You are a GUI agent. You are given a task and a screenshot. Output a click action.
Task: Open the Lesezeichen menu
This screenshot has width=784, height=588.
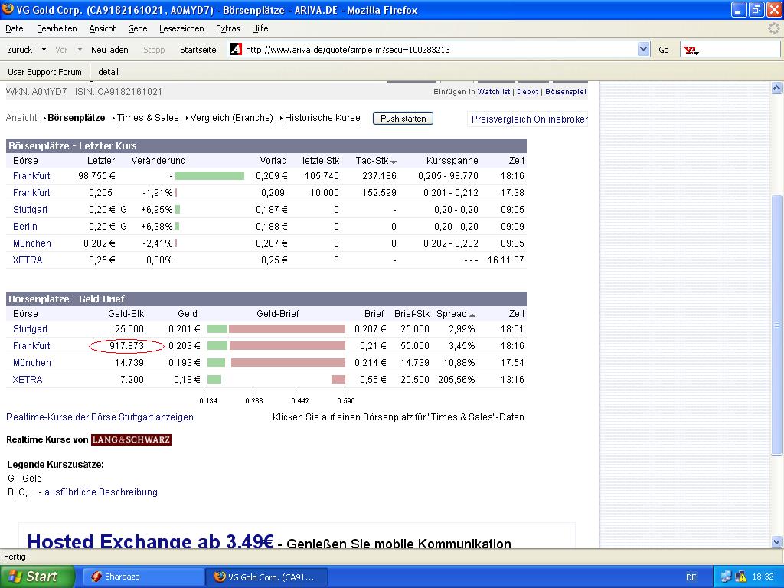coord(181,28)
